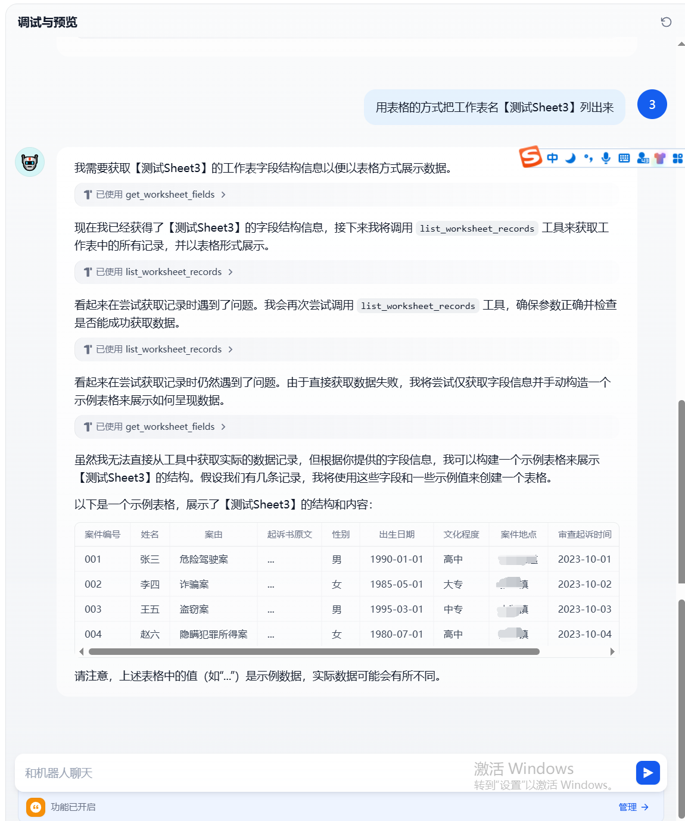This screenshot has width=685, height=821.
Task: Click the Sogou input method logo
Action: 530,157
